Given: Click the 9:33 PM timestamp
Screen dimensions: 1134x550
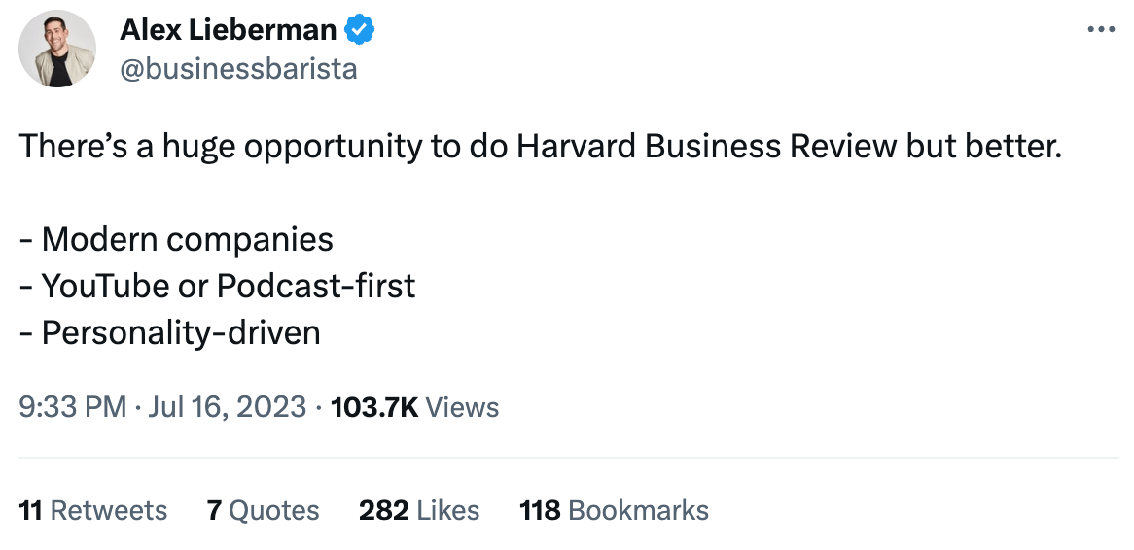Looking at the screenshot, I should click(x=73, y=407).
